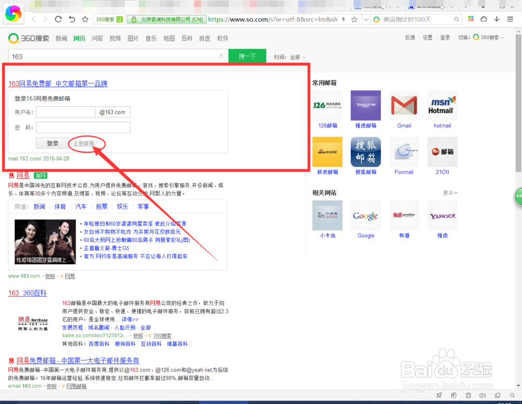This screenshot has width=522, height=404.
Task: Switch to the 新闻 search tab
Action: point(61,38)
